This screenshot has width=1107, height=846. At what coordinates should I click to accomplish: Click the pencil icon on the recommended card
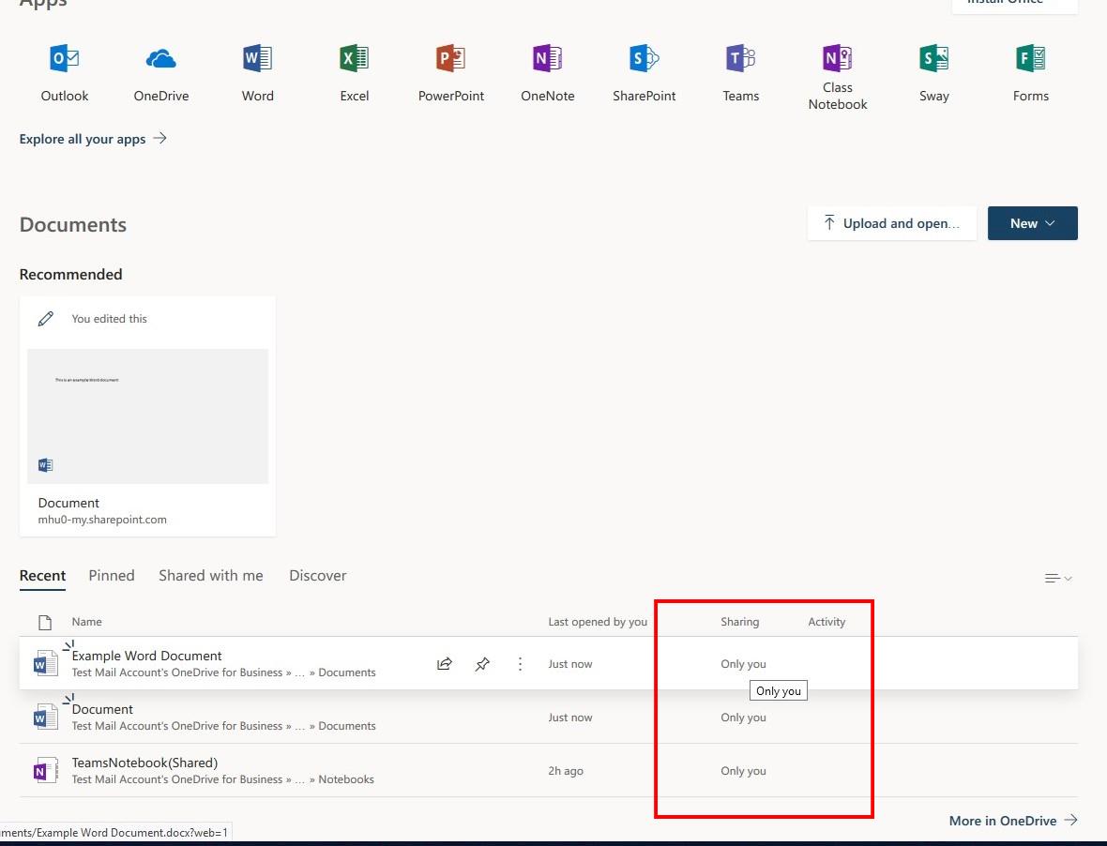(46, 319)
